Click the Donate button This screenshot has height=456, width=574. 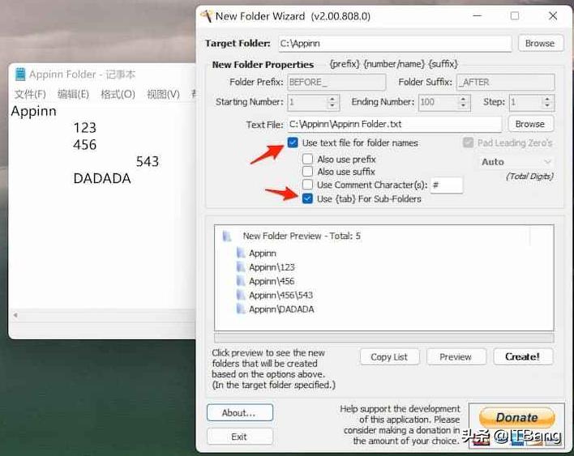click(x=517, y=417)
